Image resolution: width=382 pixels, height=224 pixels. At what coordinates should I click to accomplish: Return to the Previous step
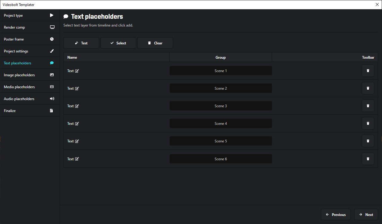coord(336,215)
